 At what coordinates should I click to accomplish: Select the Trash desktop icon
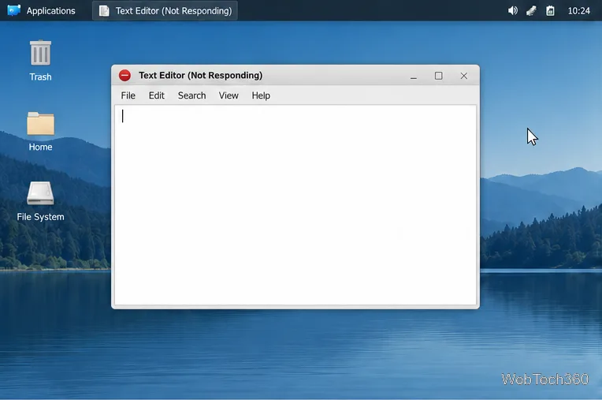pos(40,53)
